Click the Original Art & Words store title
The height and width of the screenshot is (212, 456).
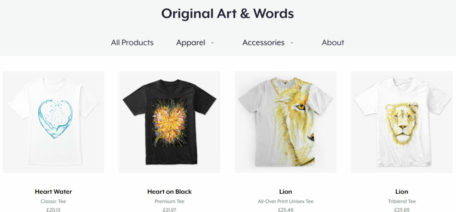[228, 14]
